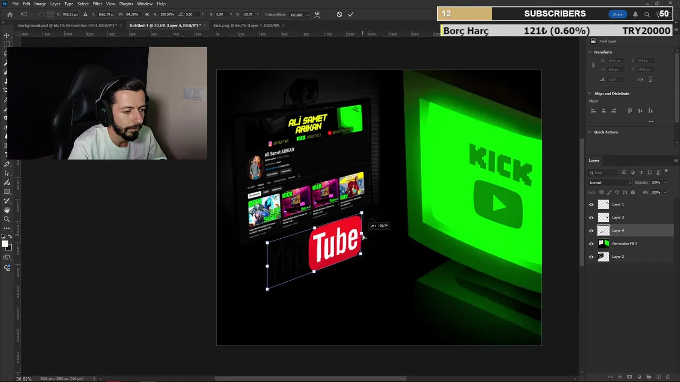The width and height of the screenshot is (680, 382).
Task: Align vertical centers in Align and Distribute
Action: coord(640,110)
